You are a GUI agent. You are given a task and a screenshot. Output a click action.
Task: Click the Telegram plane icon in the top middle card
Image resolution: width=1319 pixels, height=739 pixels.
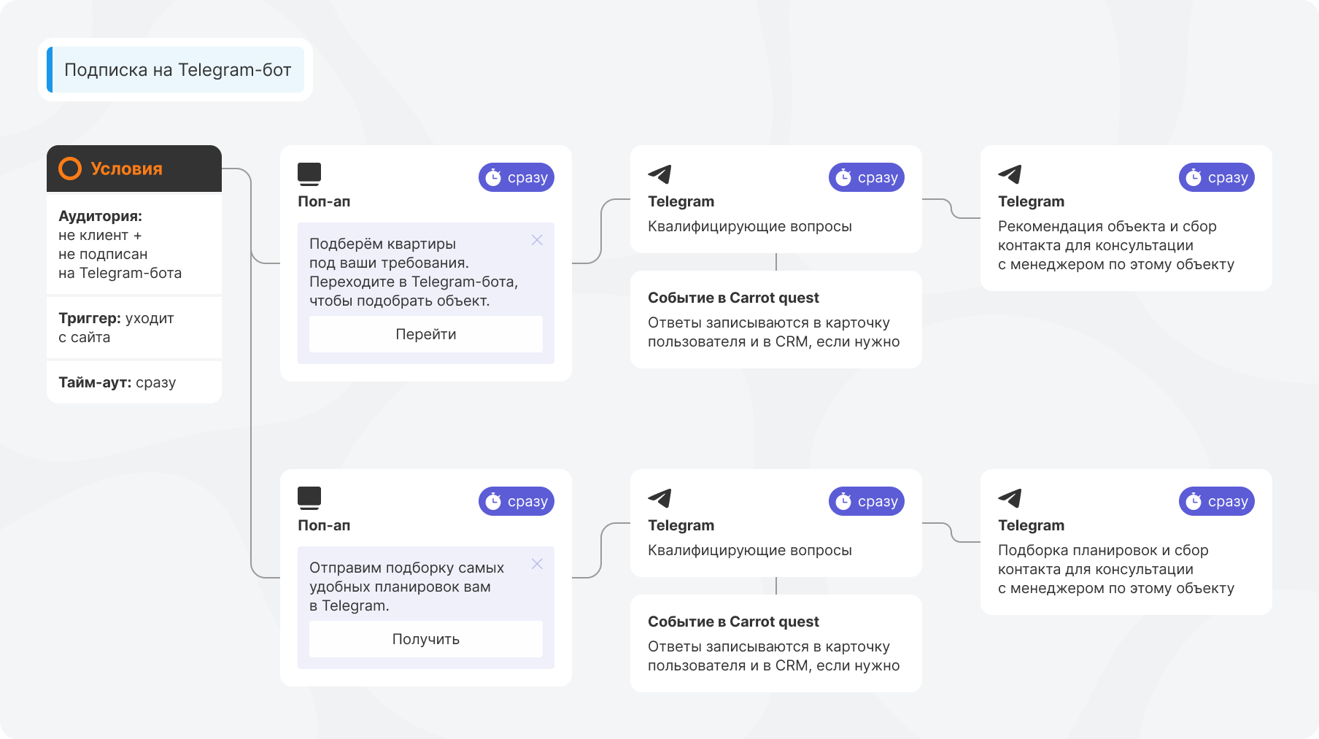click(659, 174)
